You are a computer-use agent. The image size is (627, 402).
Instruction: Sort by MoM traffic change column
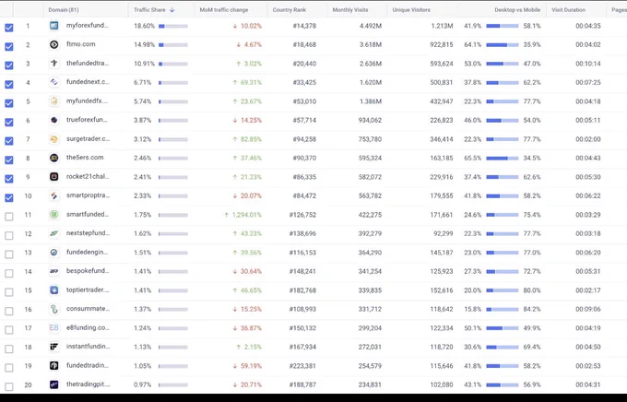(x=224, y=10)
